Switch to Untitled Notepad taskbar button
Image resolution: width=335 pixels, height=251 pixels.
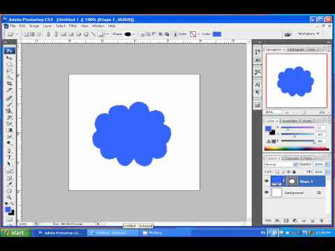[113, 233]
